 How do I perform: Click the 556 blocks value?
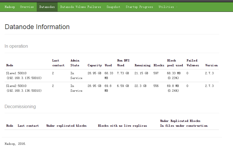(156, 86)
